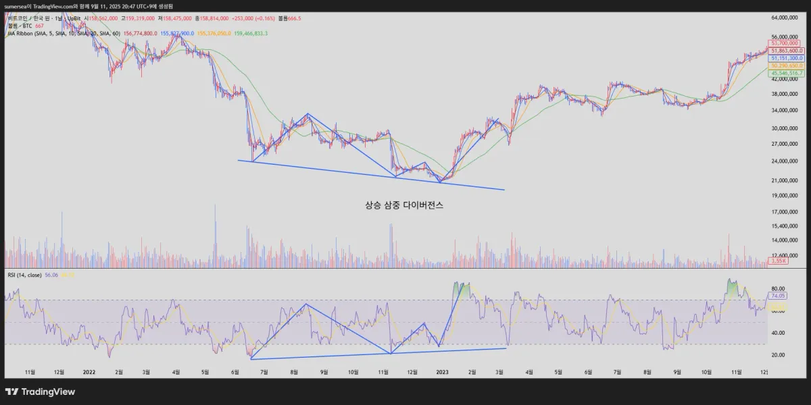The image size is (811, 405).
Task: Click the TradingView logo icon
Action: pyautogui.click(x=11, y=391)
